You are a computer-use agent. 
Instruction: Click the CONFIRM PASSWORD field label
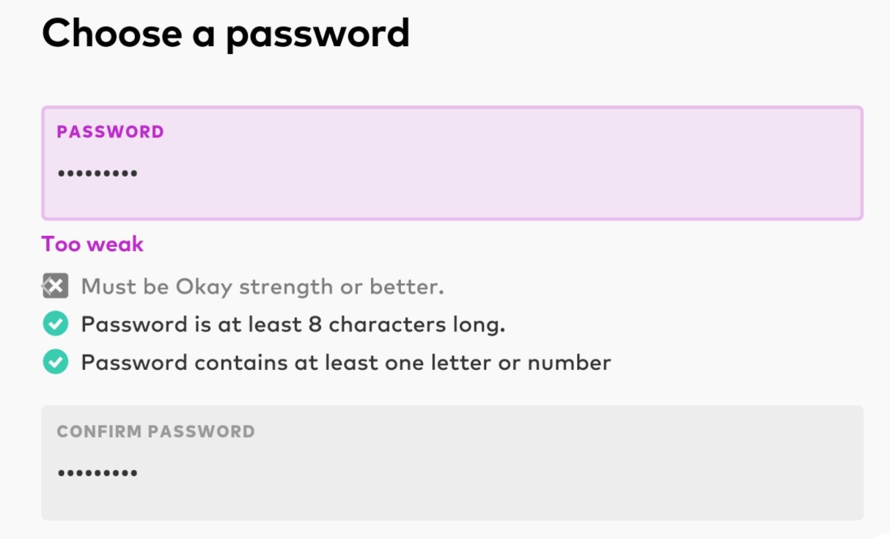click(x=155, y=431)
